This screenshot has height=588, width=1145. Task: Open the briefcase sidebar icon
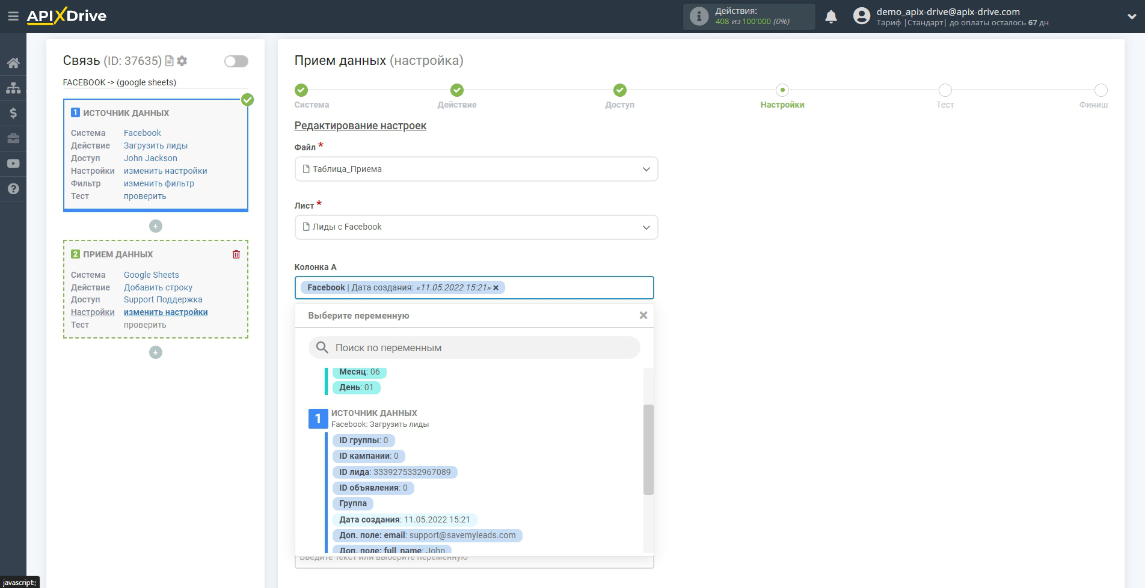[13, 138]
